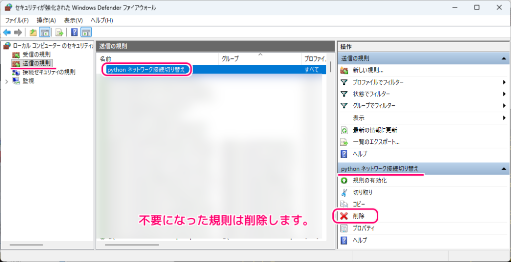This screenshot has height=262, width=511.
Task: Click すべて profile cell of python rule
Action: (312, 70)
